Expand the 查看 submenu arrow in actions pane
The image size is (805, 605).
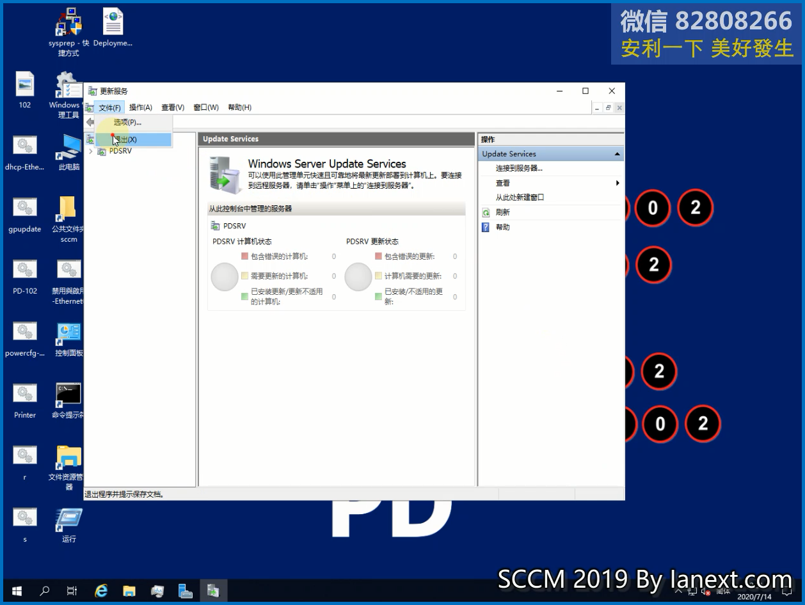[x=618, y=183]
